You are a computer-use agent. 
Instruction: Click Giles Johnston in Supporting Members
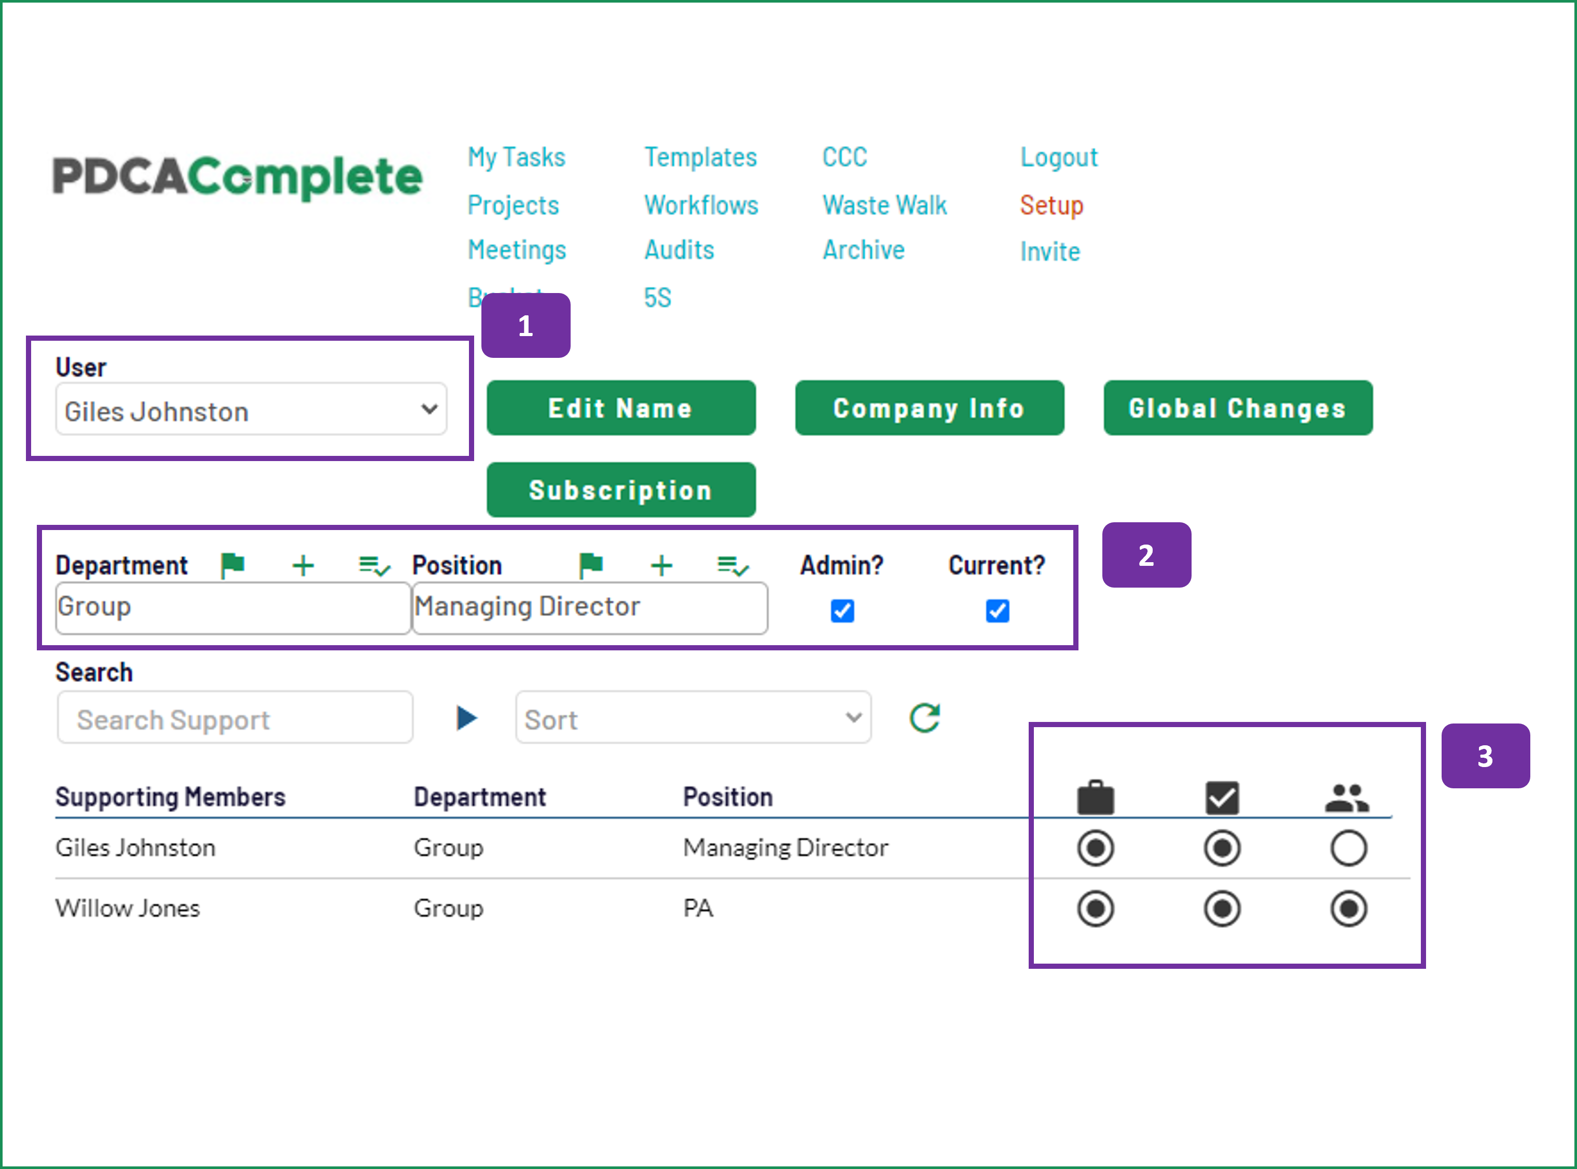pyautogui.click(x=135, y=848)
